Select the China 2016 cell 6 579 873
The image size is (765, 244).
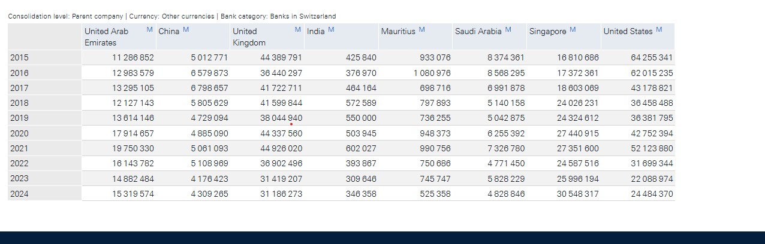(x=209, y=73)
